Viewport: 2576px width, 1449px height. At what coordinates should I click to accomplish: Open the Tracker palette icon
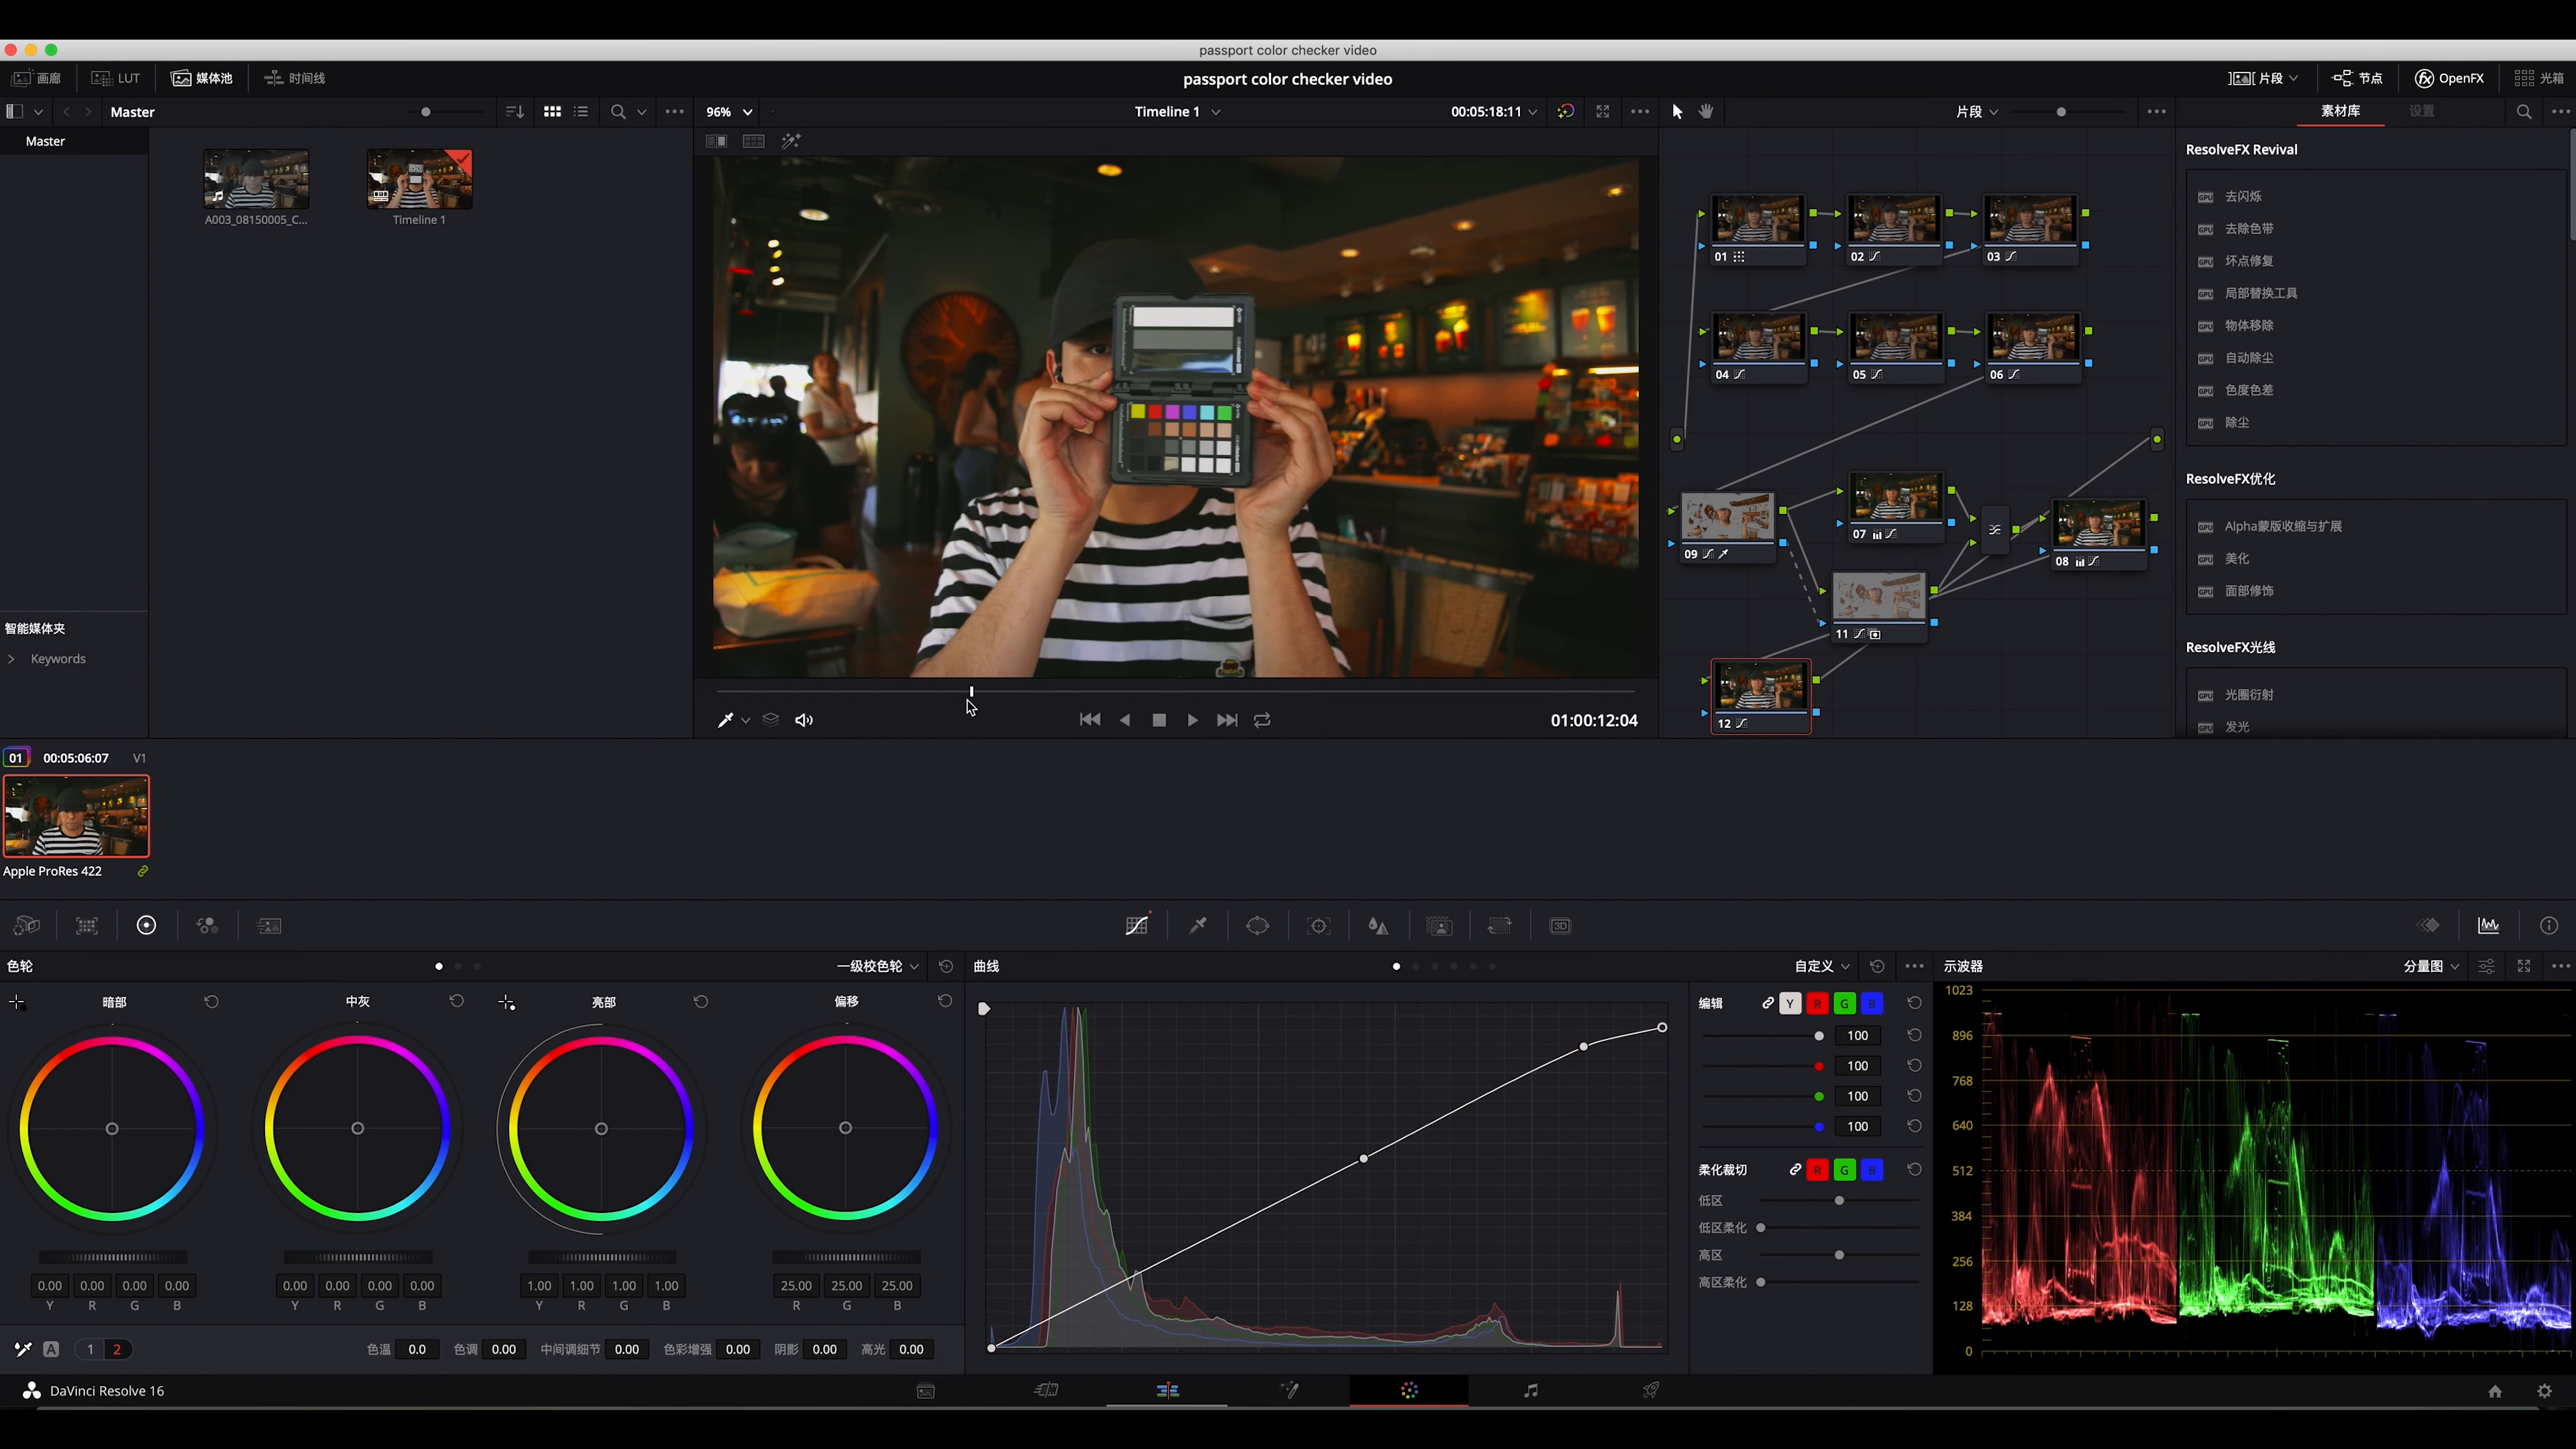click(1319, 926)
